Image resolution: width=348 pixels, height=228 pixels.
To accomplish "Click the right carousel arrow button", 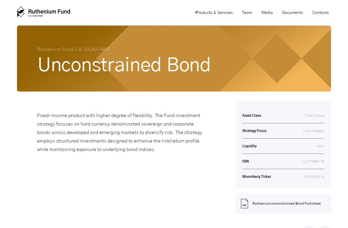I will click(x=325, y=227).
